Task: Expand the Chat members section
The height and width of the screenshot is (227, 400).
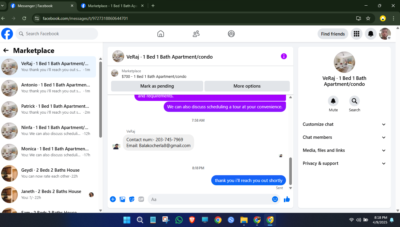Action: (x=344, y=137)
